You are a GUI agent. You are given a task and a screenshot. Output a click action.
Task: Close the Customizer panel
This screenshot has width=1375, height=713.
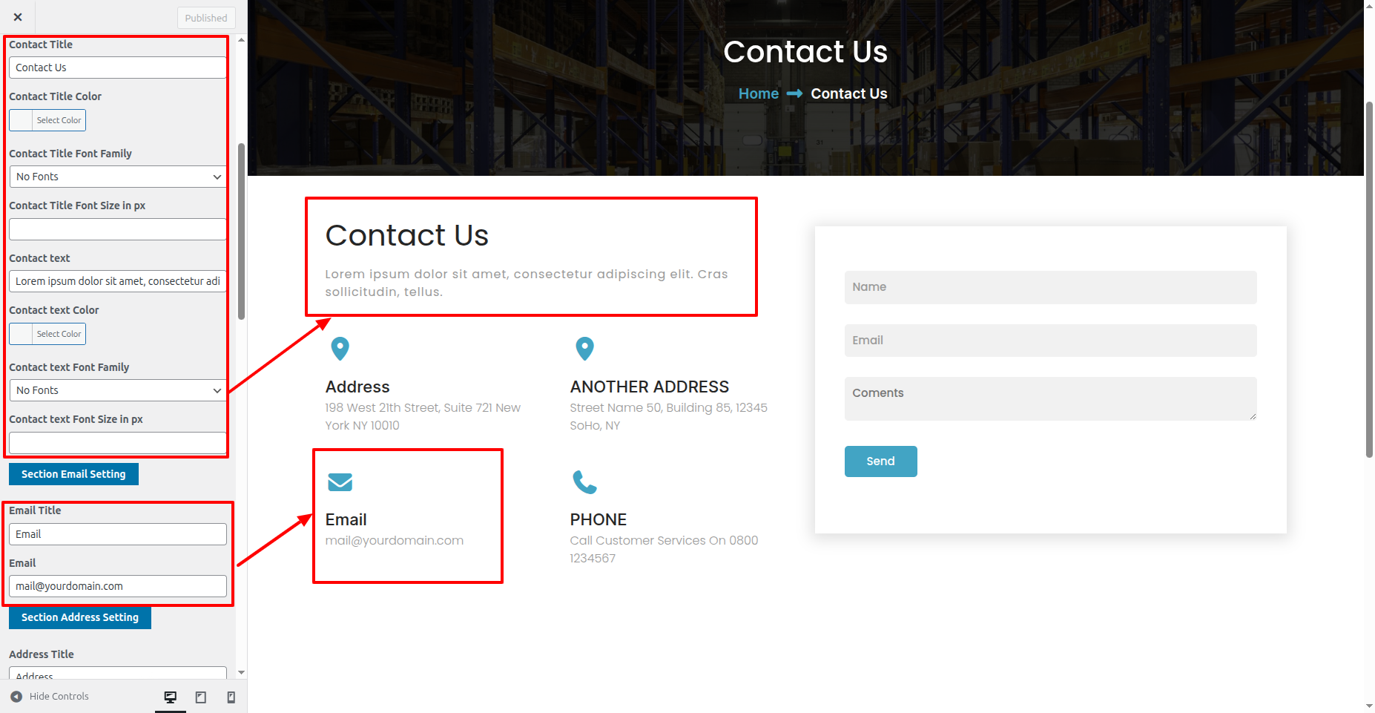tap(18, 17)
